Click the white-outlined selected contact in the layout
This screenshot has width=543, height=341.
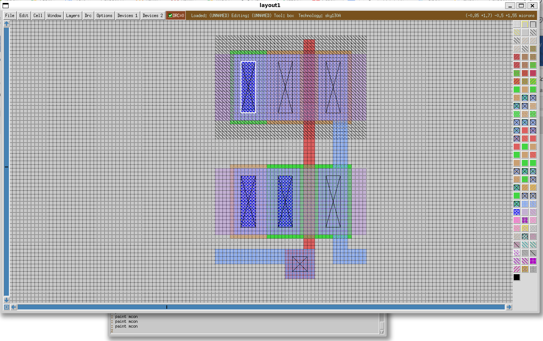click(x=248, y=87)
